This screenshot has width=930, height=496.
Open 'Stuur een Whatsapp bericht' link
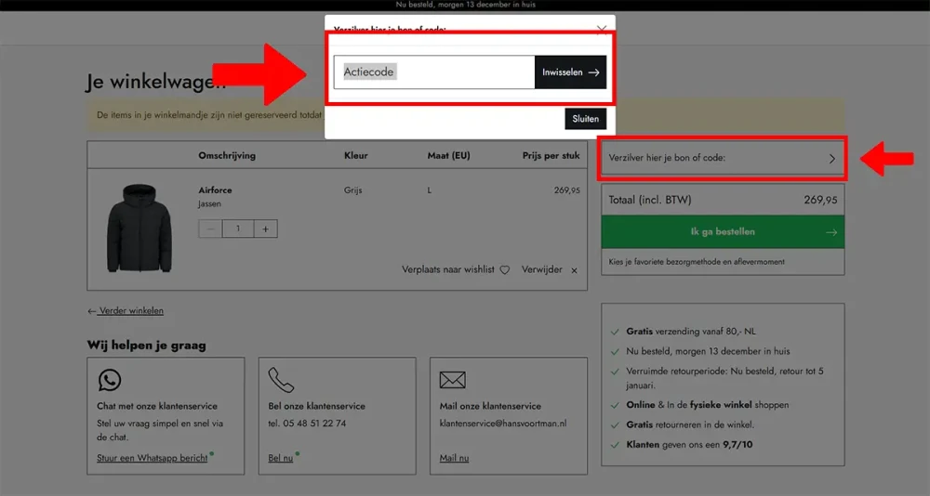152,458
